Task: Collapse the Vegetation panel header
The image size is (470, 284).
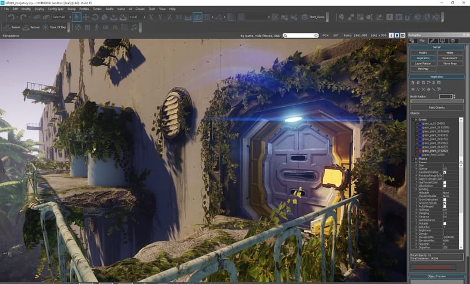Action: [x=437, y=77]
